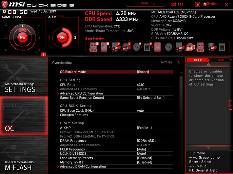The height and width of the screenshot is (174, 233).
Task: Select the UEFI network boot device icon
Action: pyautogui.click(x=147, y=47)
